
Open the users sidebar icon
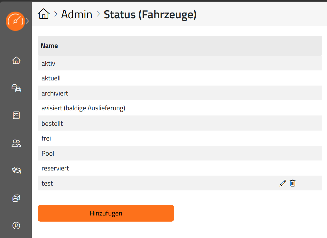point(16,143)
